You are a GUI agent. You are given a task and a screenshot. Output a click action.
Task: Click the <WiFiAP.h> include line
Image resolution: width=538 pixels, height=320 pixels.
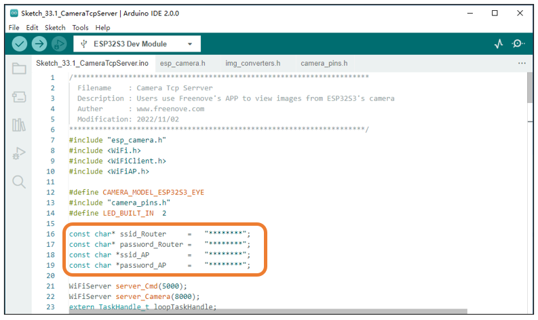tap(109, 171)
